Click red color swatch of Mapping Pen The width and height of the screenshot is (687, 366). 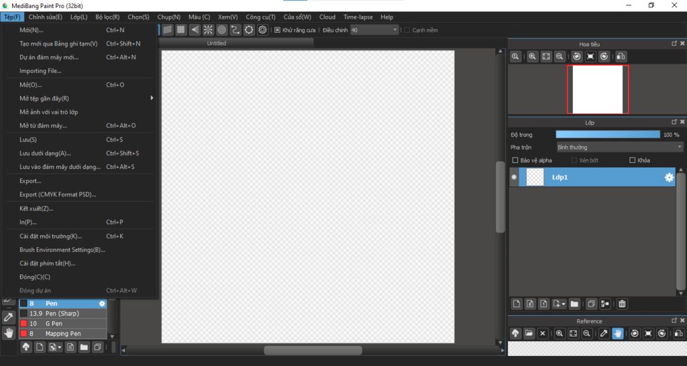click(x=23, y=334)
